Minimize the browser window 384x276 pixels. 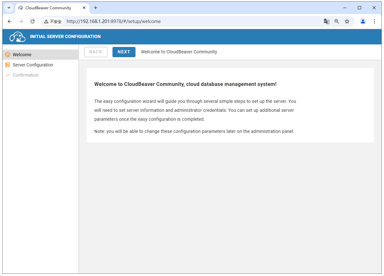tap(345, 8)
